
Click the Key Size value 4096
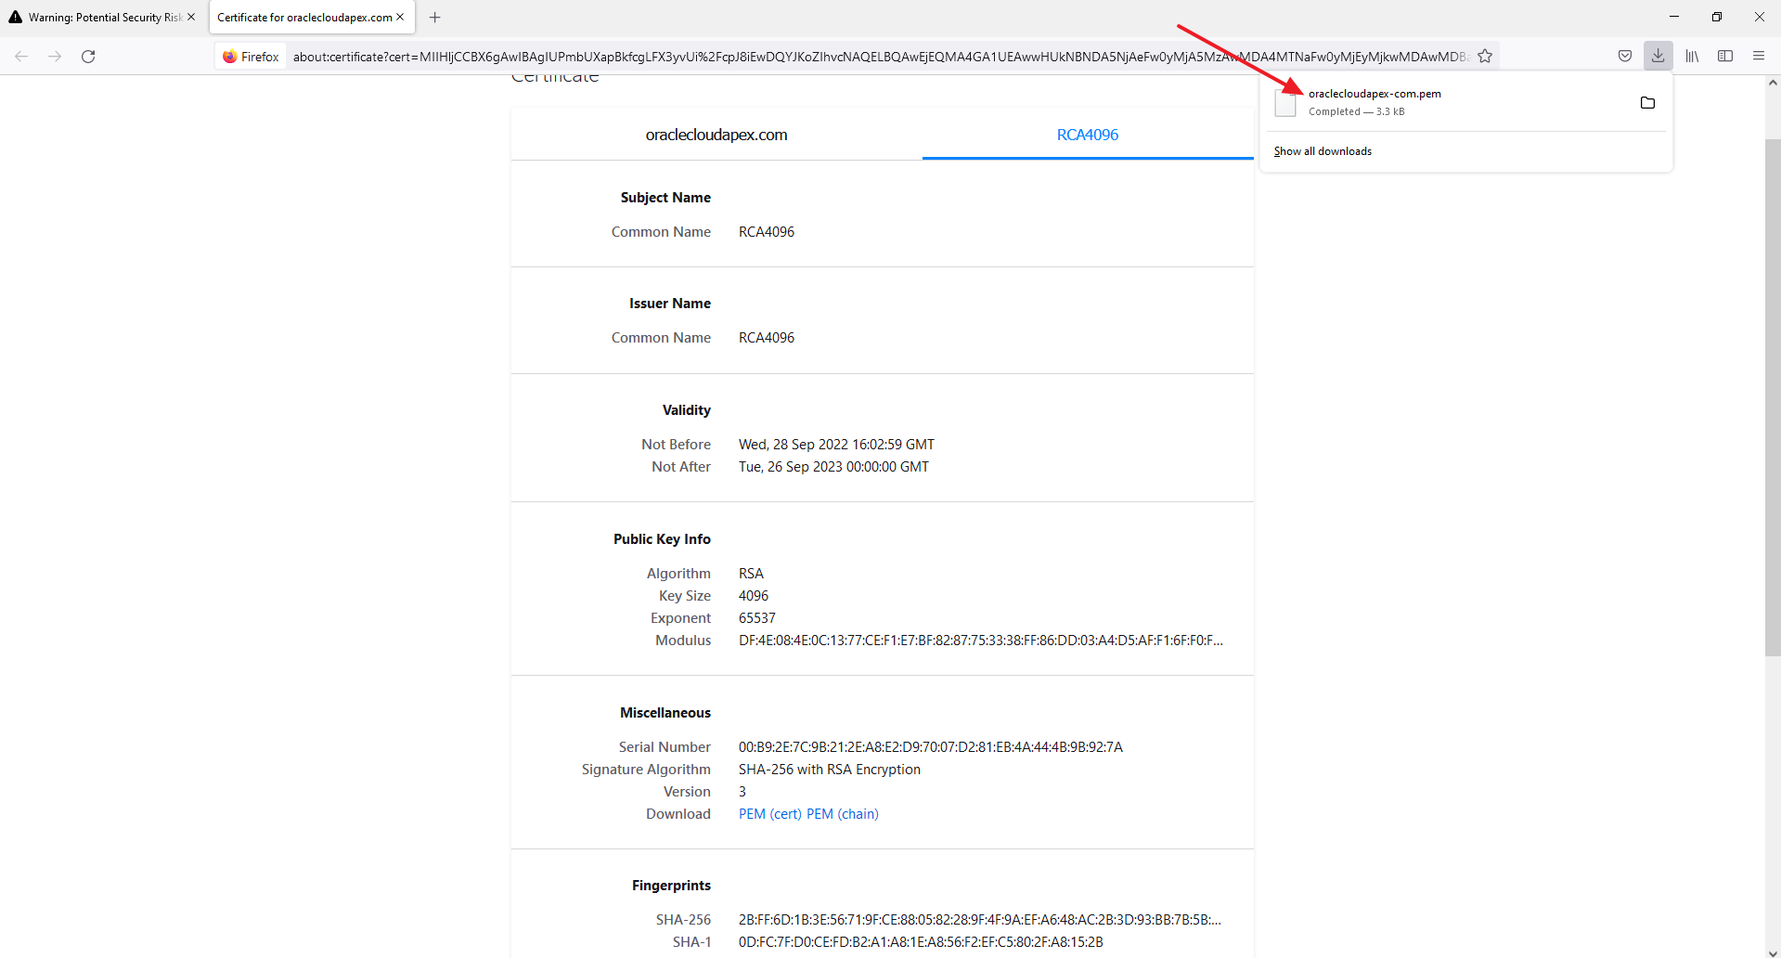tap(754, 596)
